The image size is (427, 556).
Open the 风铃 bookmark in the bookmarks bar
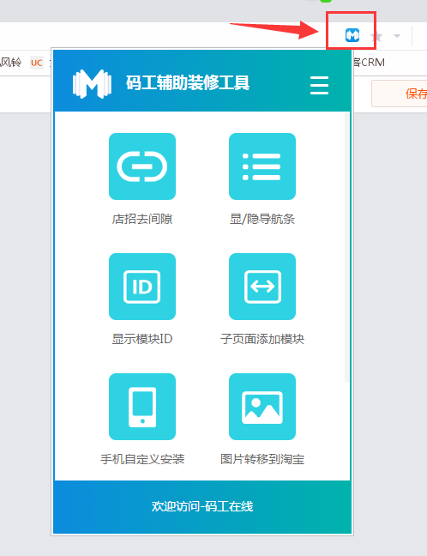pyautogui.click(x=10, y=63)
